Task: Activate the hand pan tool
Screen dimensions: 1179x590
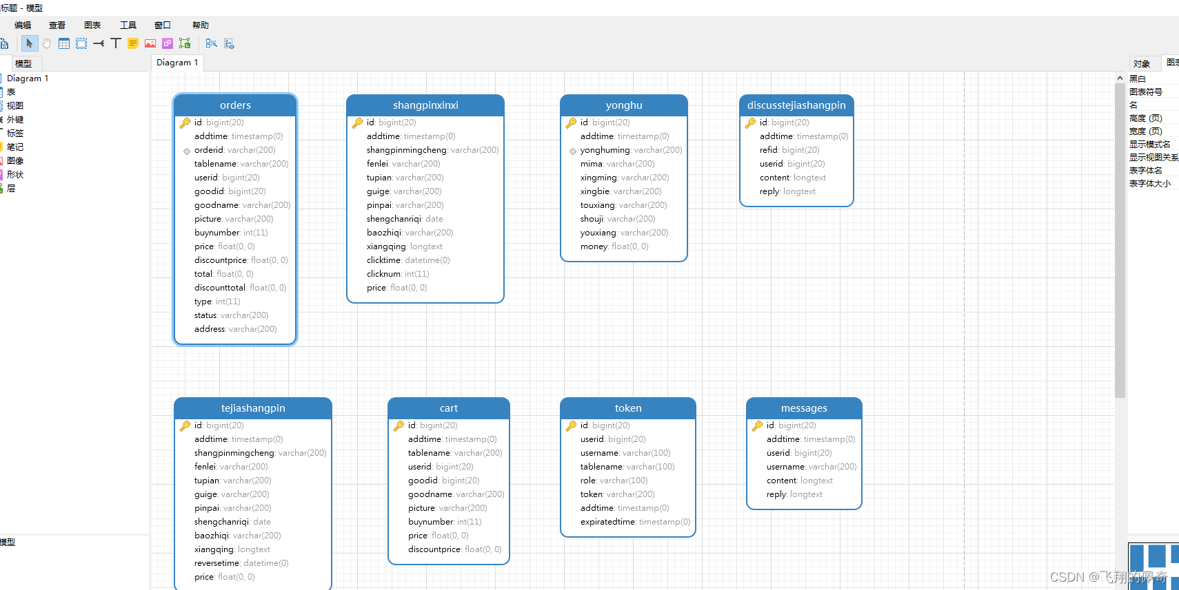Action: pos(47,43)
